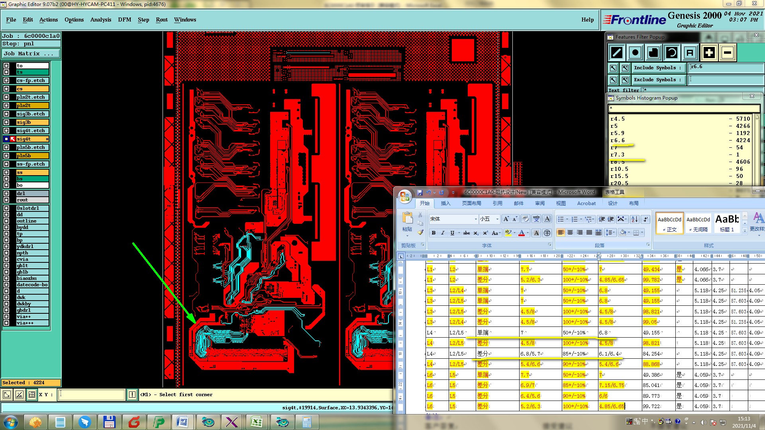Click the Sort icon in Word ribbon
765x430 pixels.
click(x=635, y=219)
